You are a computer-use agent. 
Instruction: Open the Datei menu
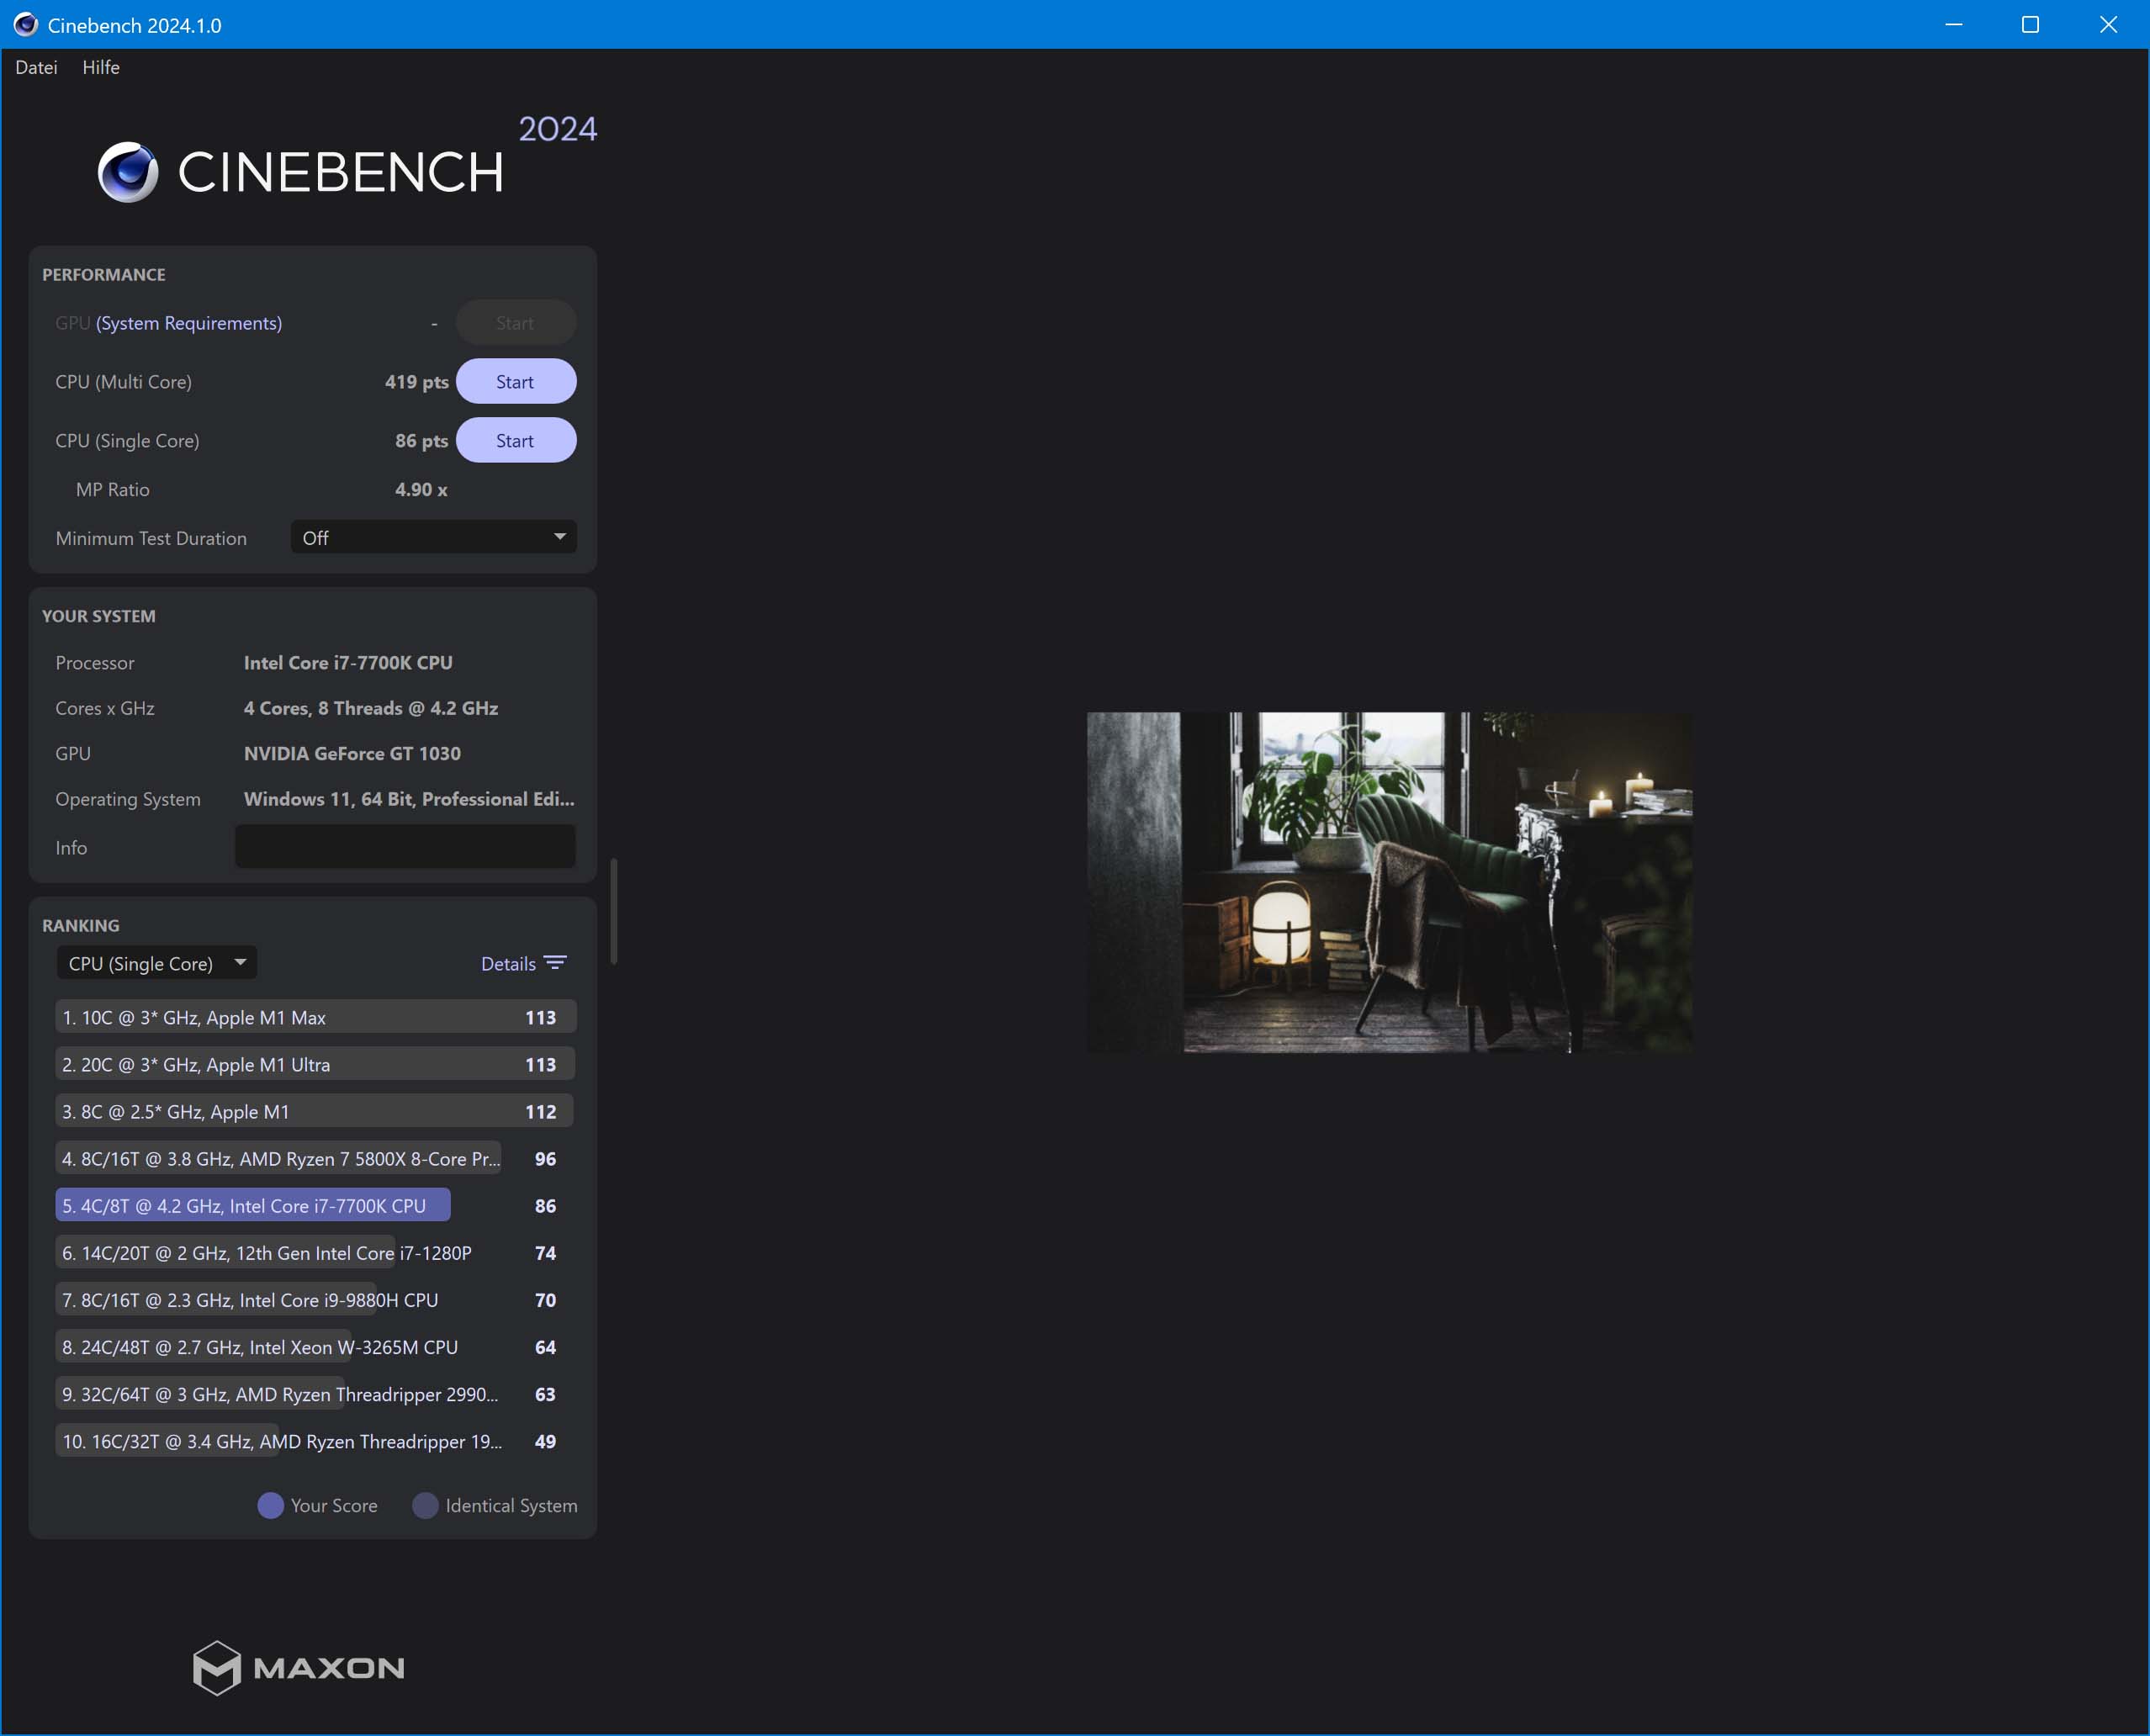[36, 67]
